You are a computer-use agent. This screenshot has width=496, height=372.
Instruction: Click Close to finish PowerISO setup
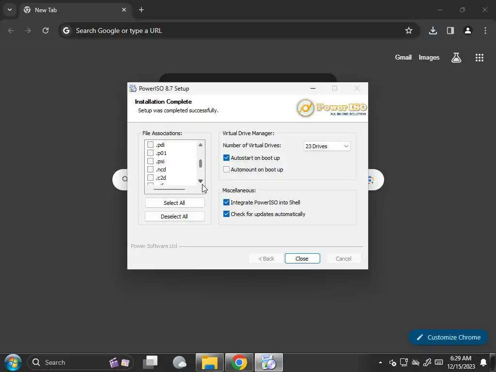click(302, 259)
